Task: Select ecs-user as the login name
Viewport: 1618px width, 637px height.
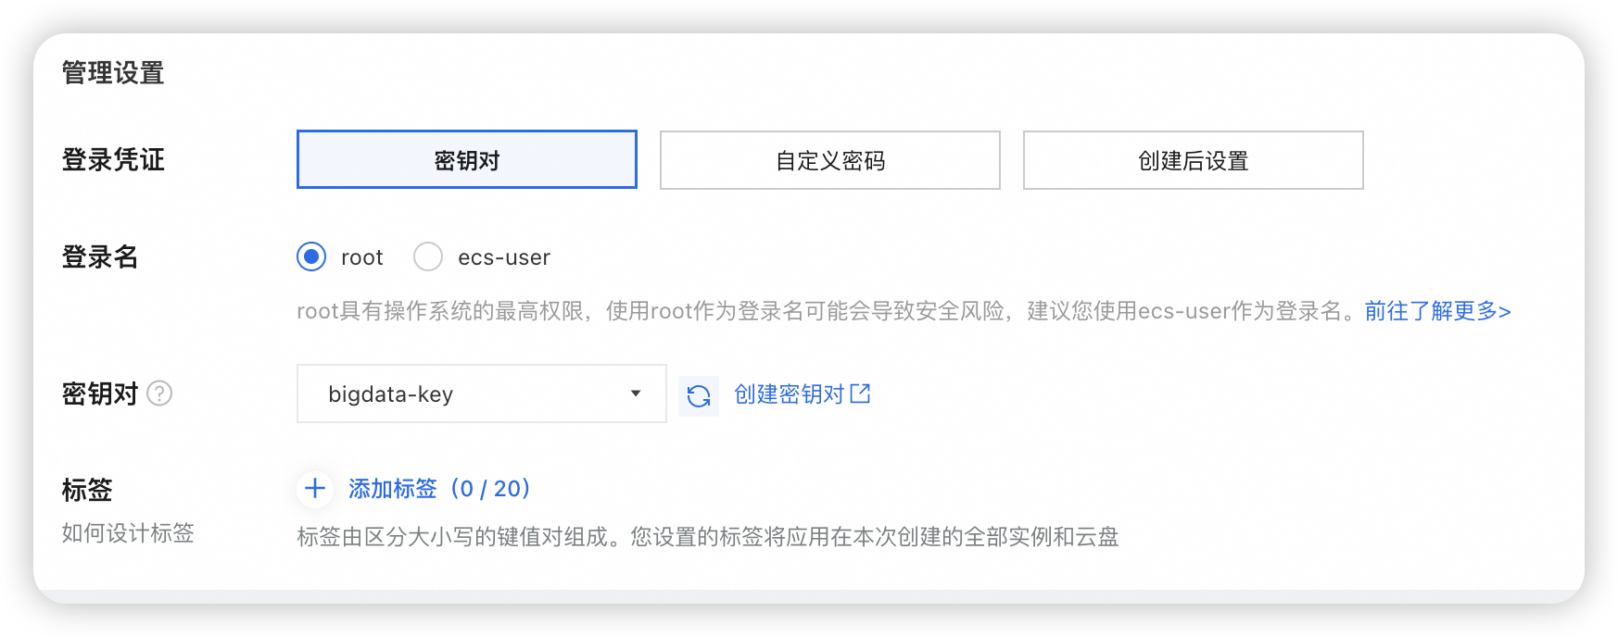Action: tap(428, 257)
